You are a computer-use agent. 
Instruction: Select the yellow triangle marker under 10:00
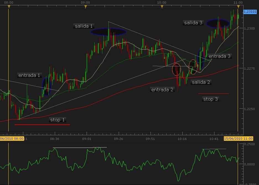[162, 7]
